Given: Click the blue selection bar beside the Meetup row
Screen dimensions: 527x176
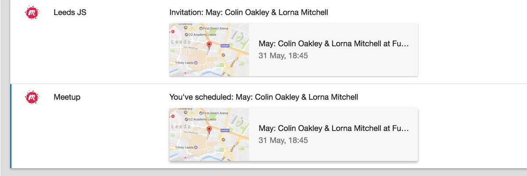Looking at the screenshot, I should pyautogui.click(x=11, y=126).
